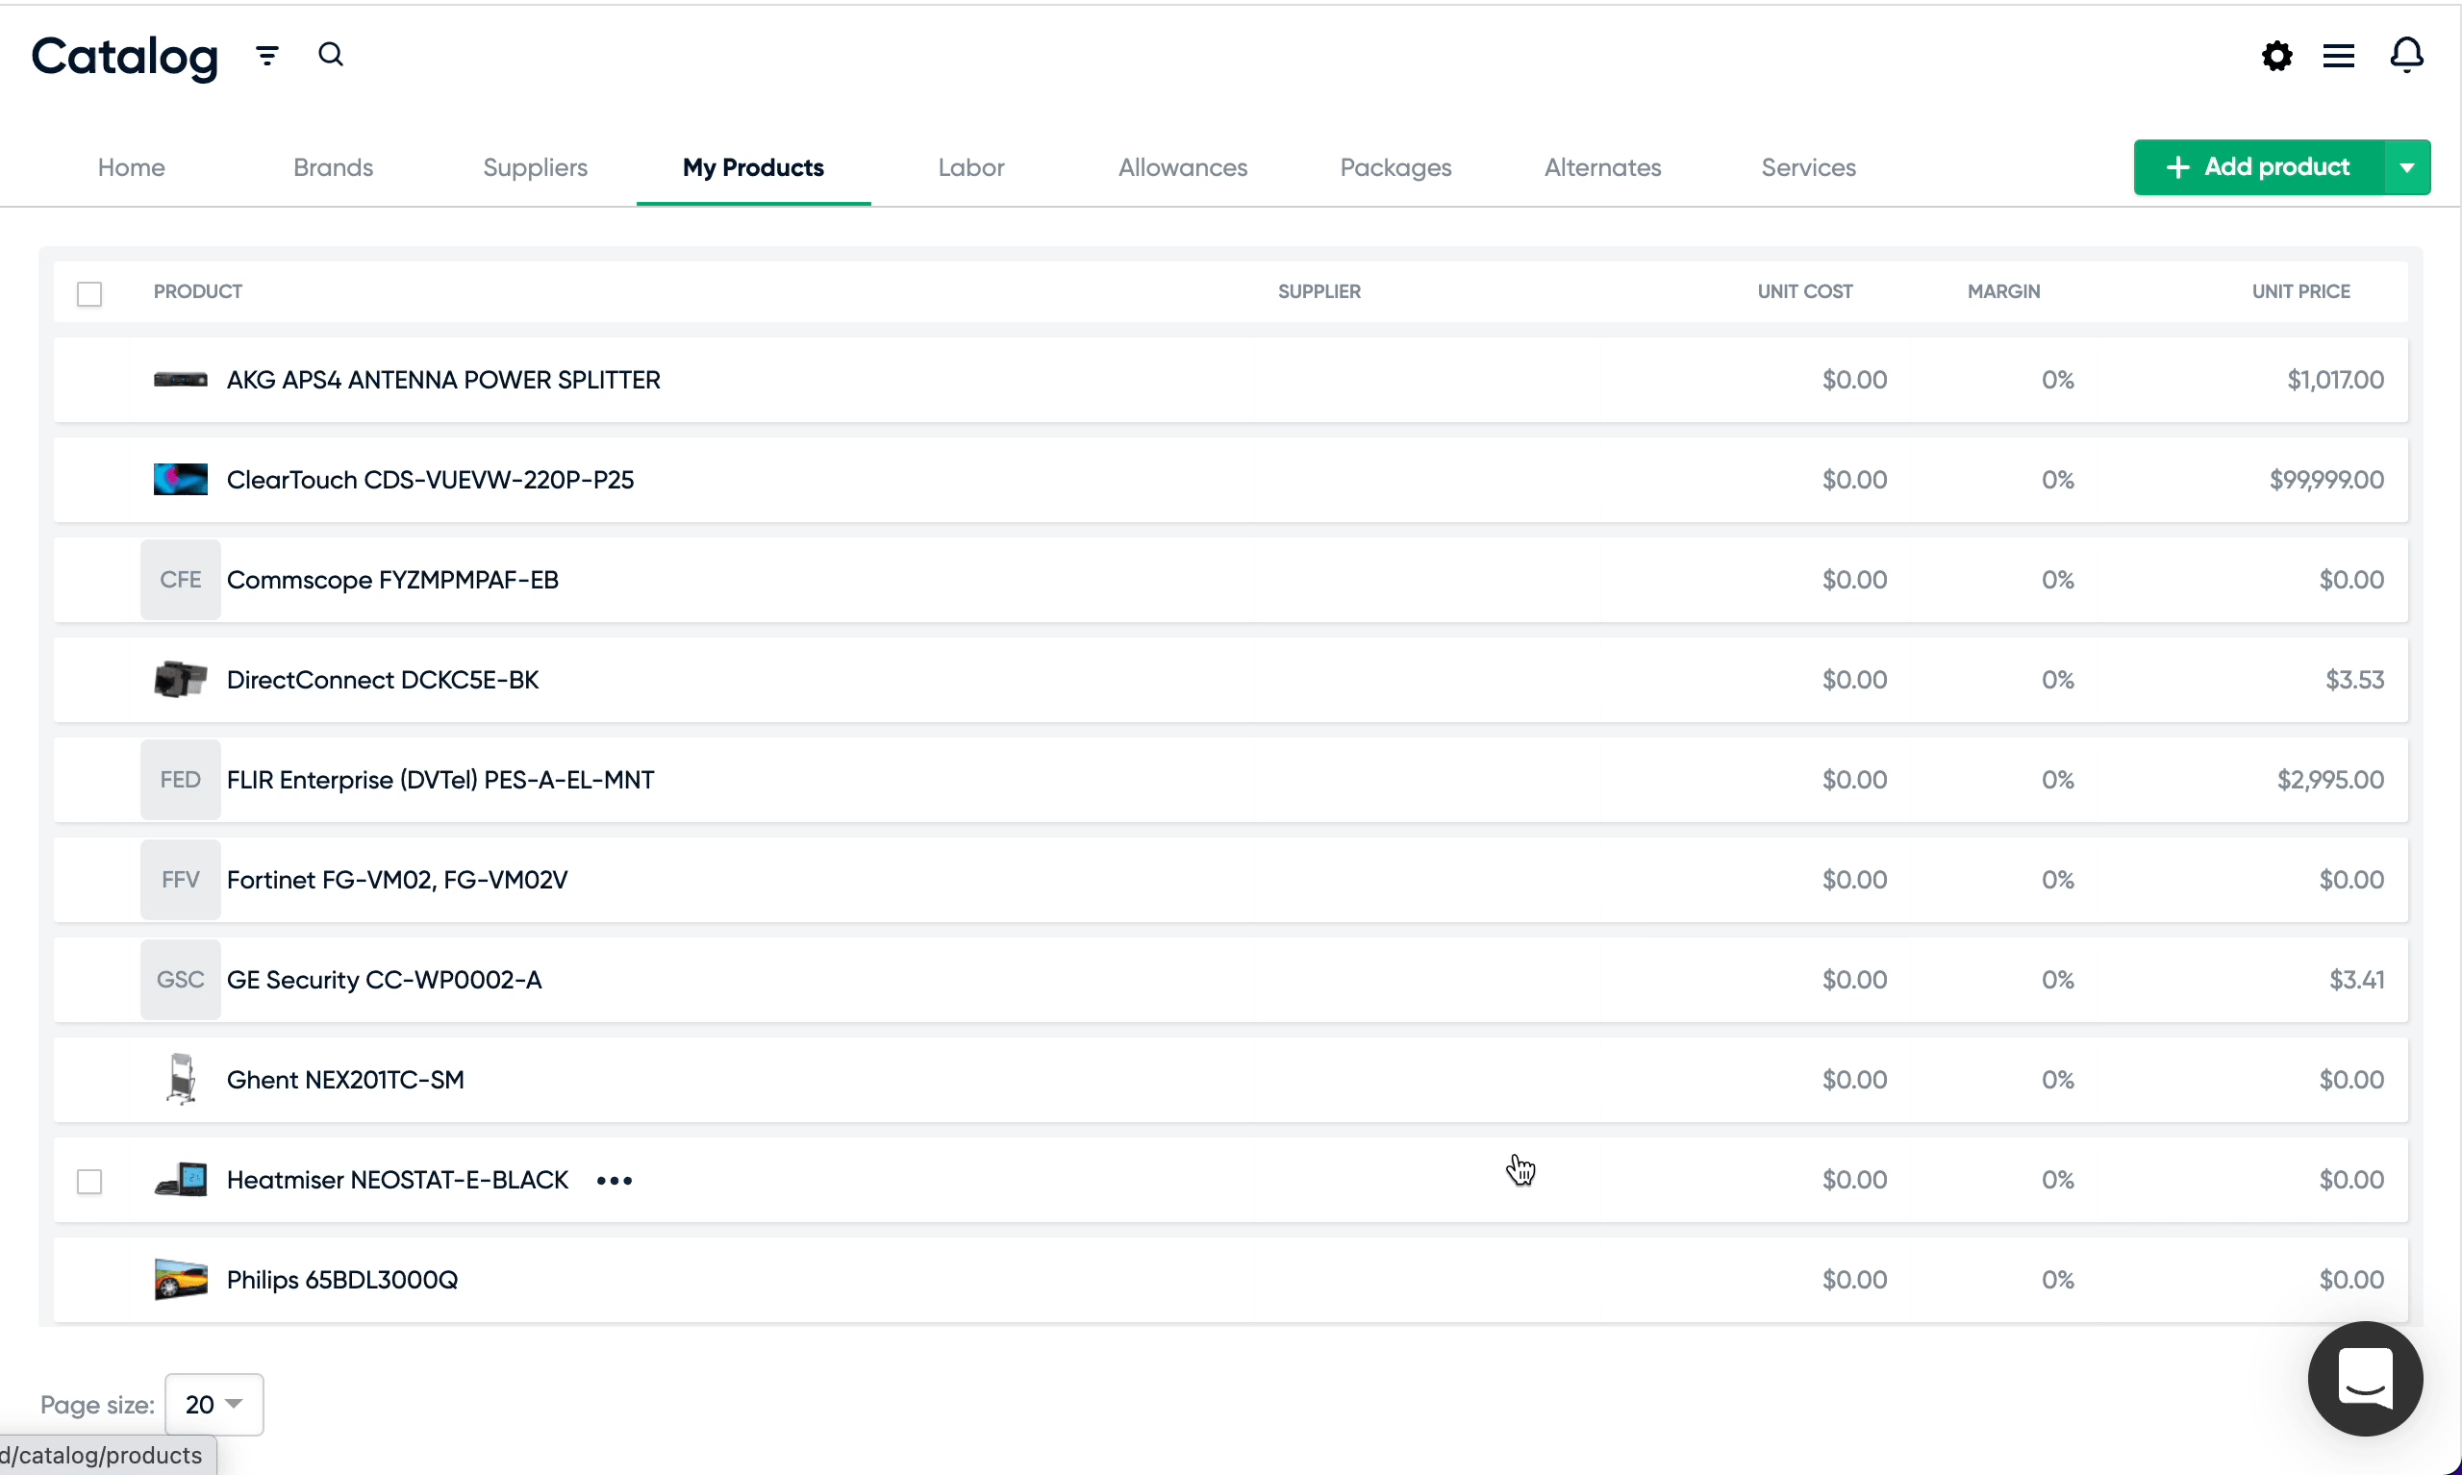
Task: Click the Philips 65BDL3000Q product row
Action: tap(1229, 1278)
